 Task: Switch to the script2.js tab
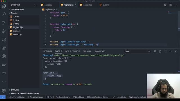tap(87, 5)
